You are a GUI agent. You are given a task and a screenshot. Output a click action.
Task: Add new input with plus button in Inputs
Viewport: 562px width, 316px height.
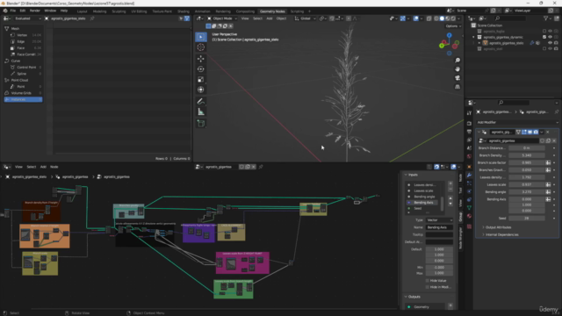(450, 183)
